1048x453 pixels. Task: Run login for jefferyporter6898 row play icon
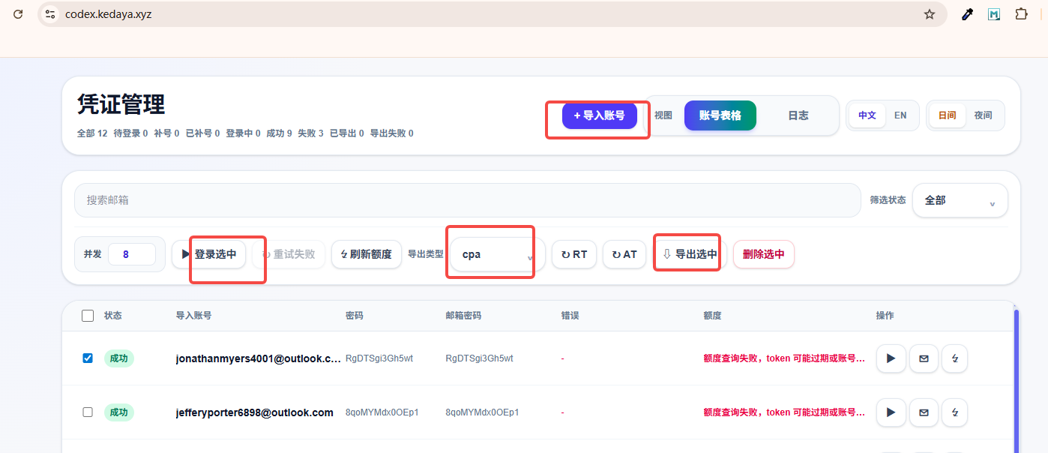tap(891, 412)
